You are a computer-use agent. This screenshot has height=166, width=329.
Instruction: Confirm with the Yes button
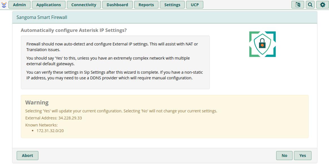pos(303,156)
